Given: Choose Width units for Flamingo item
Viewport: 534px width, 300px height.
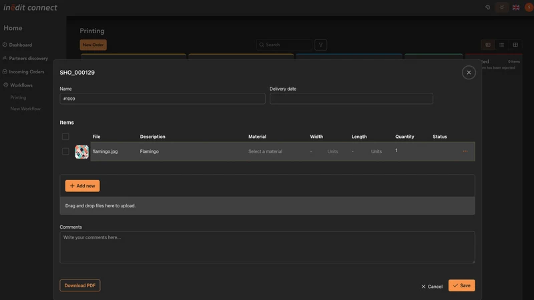Looking at the screenshot, I should [x=332, y=151].
